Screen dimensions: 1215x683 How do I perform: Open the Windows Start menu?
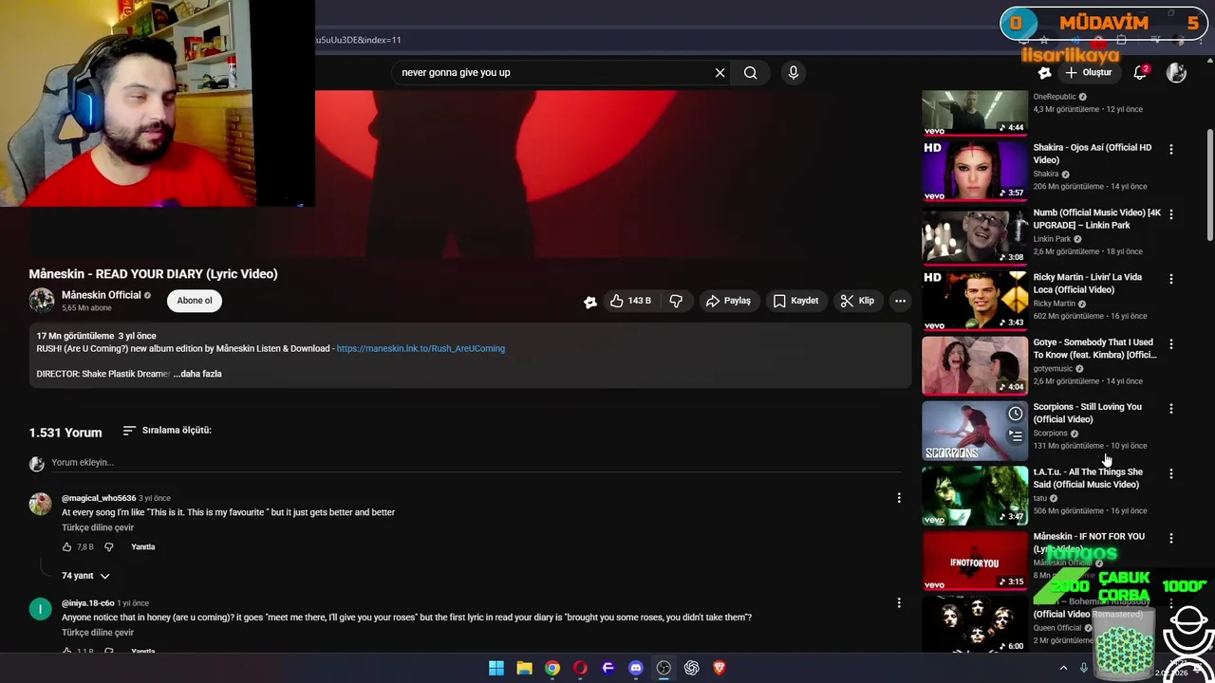coord(496,668)
